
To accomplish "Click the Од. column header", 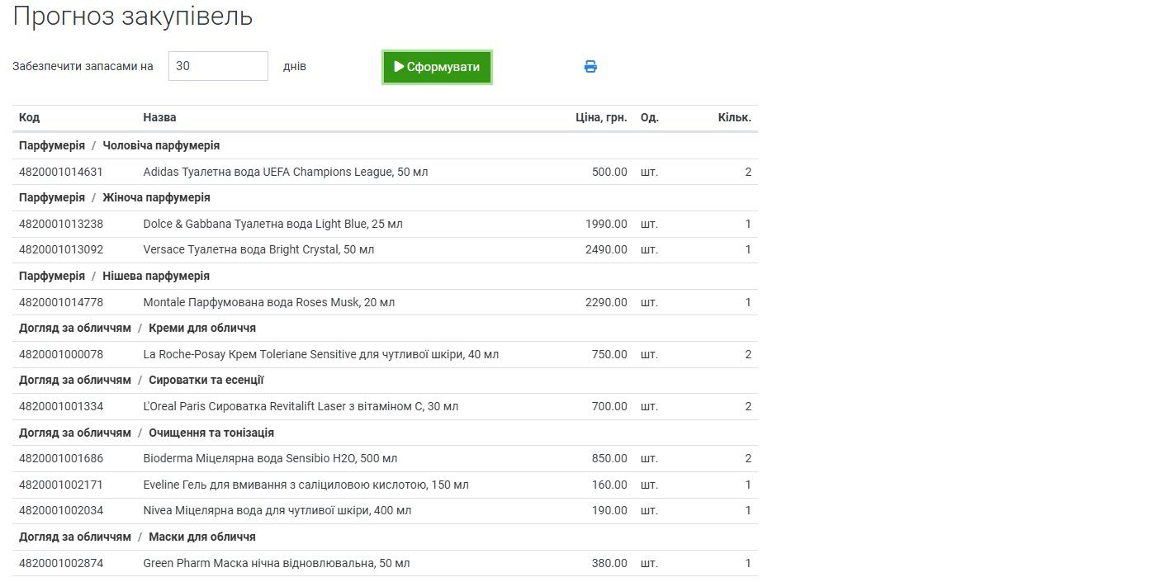I will 650,118.
